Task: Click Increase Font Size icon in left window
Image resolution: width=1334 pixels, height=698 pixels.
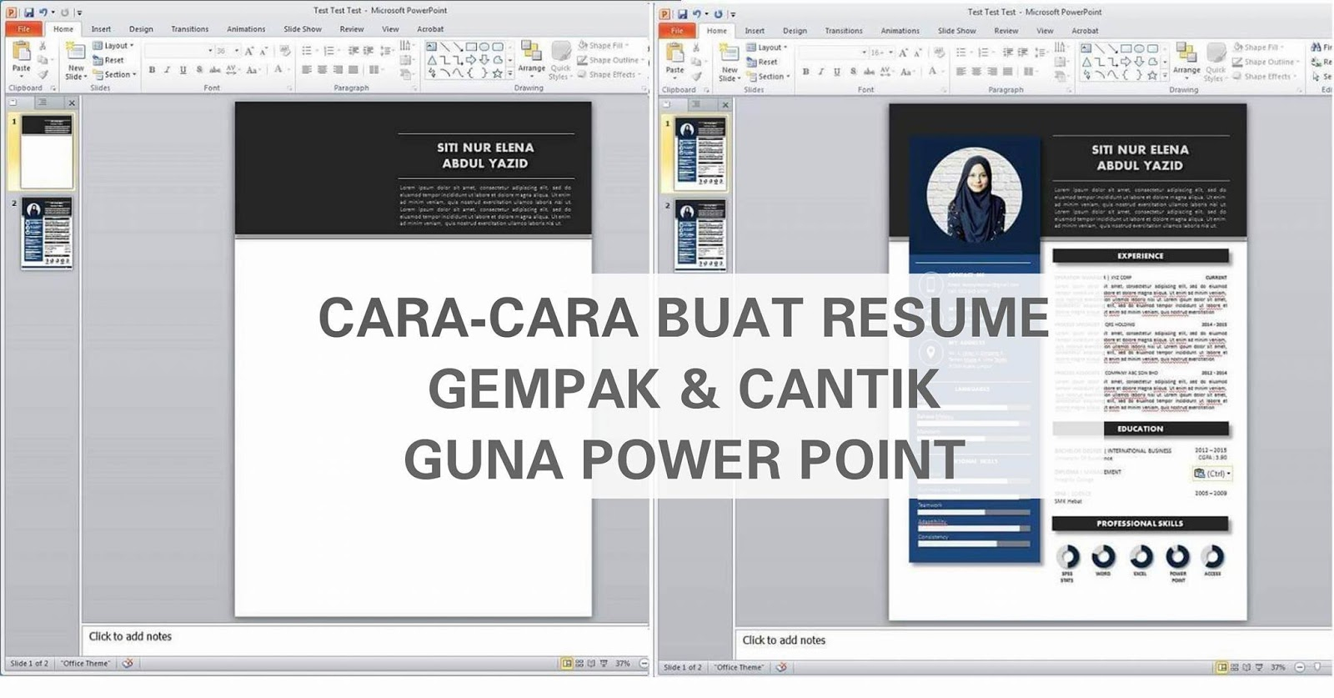Action: point(248,51)
